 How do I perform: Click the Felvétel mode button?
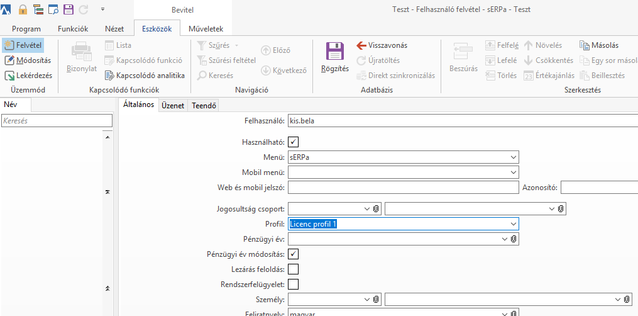tap(23, 45)
